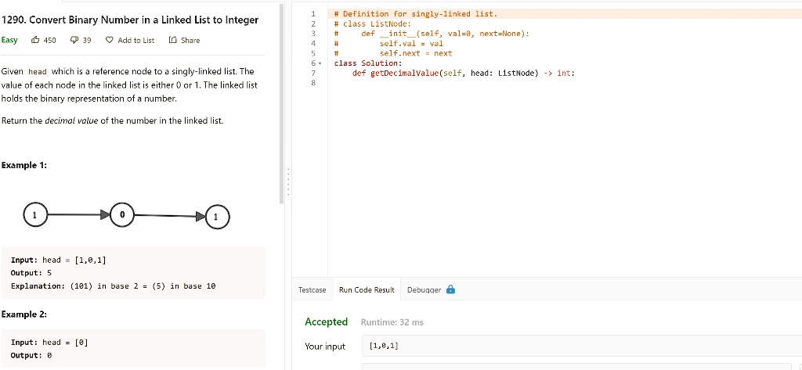Switch to the Testcase tab
Viewport: 802px width, 370px height.
[x=312, y=289]
